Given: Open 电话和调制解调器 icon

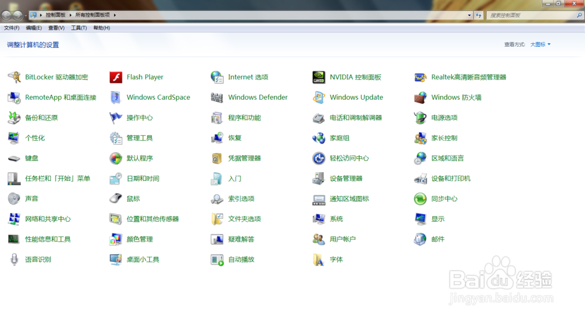Looking at the screenshot, I should (319, 117).
